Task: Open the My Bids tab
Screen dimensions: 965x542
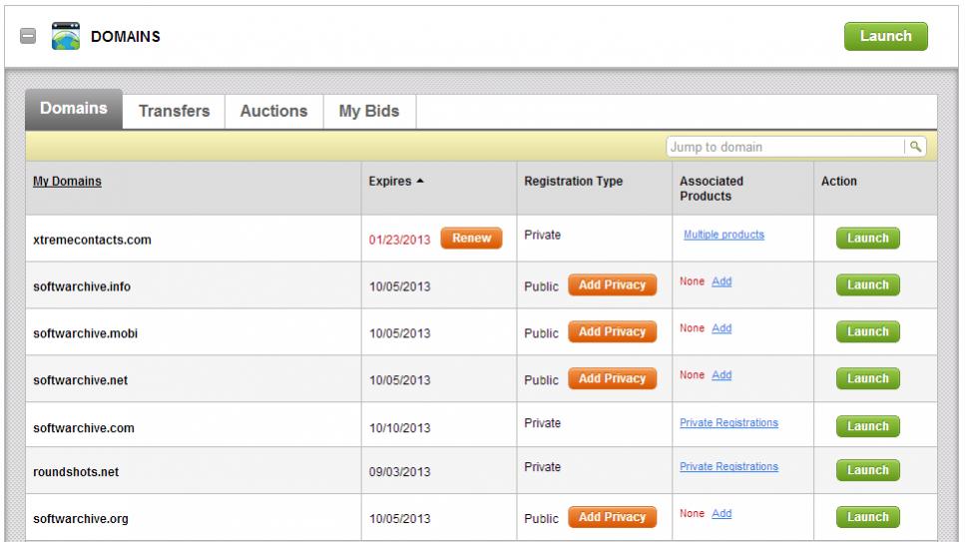Action: [368, 111]
